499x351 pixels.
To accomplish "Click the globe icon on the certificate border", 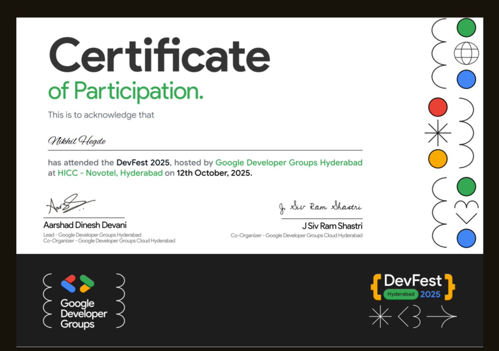I will [x=466, y=54].
